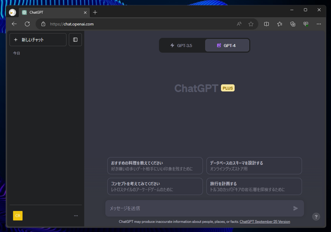This screenshot has width=331, height=232.
Task: Close the ChatGPT browser tab
Action: [x=85, y=13]
